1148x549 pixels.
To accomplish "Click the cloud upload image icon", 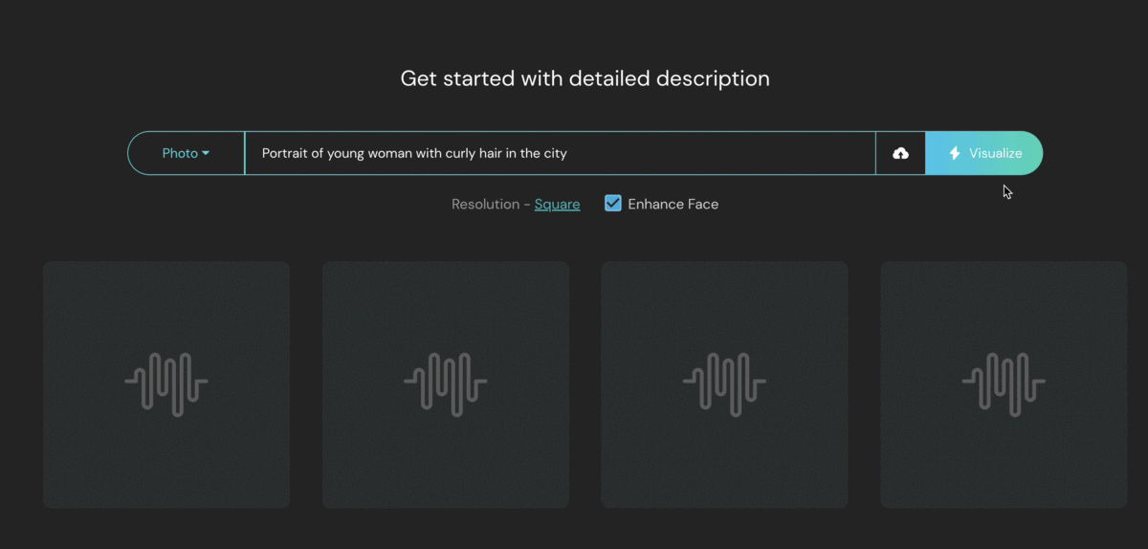I will click(x=900, y=153).
